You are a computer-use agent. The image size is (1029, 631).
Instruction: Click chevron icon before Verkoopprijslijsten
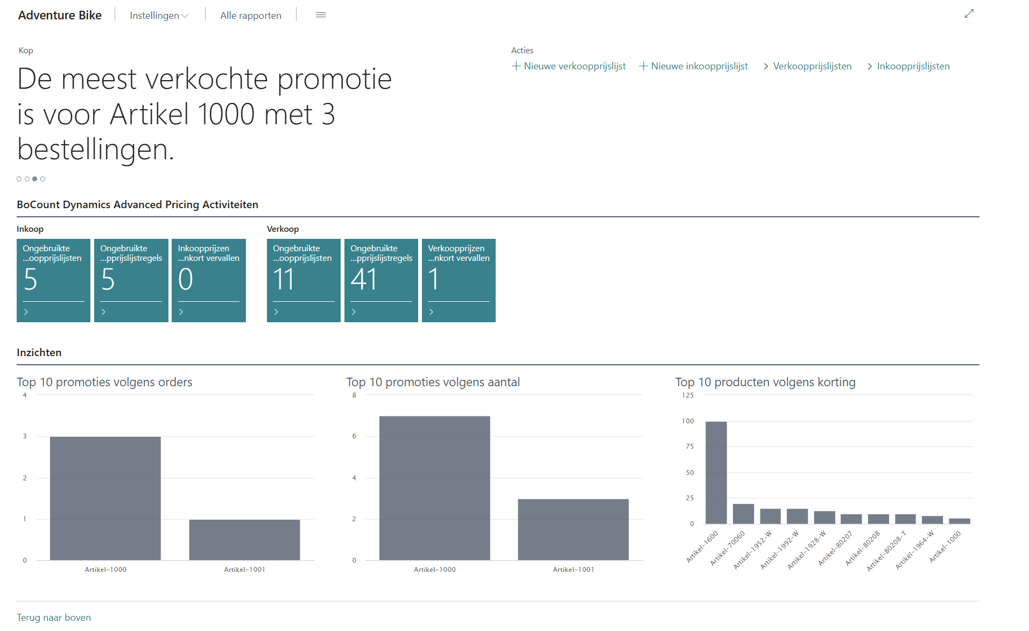coord(766,66)
